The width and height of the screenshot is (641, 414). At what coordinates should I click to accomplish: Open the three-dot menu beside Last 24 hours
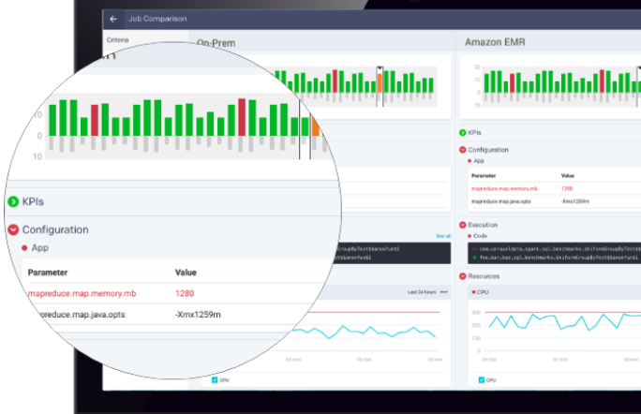coord(444,292)
